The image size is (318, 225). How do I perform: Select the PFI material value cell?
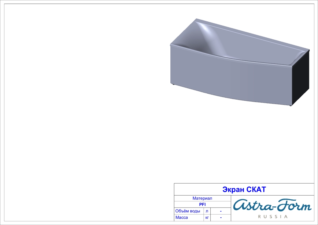[202, 204]
